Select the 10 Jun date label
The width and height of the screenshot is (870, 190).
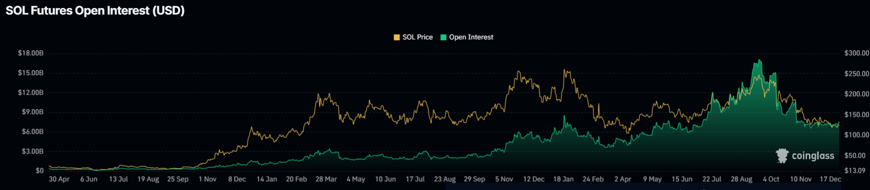pyautogui.click(x=385, y=179)
